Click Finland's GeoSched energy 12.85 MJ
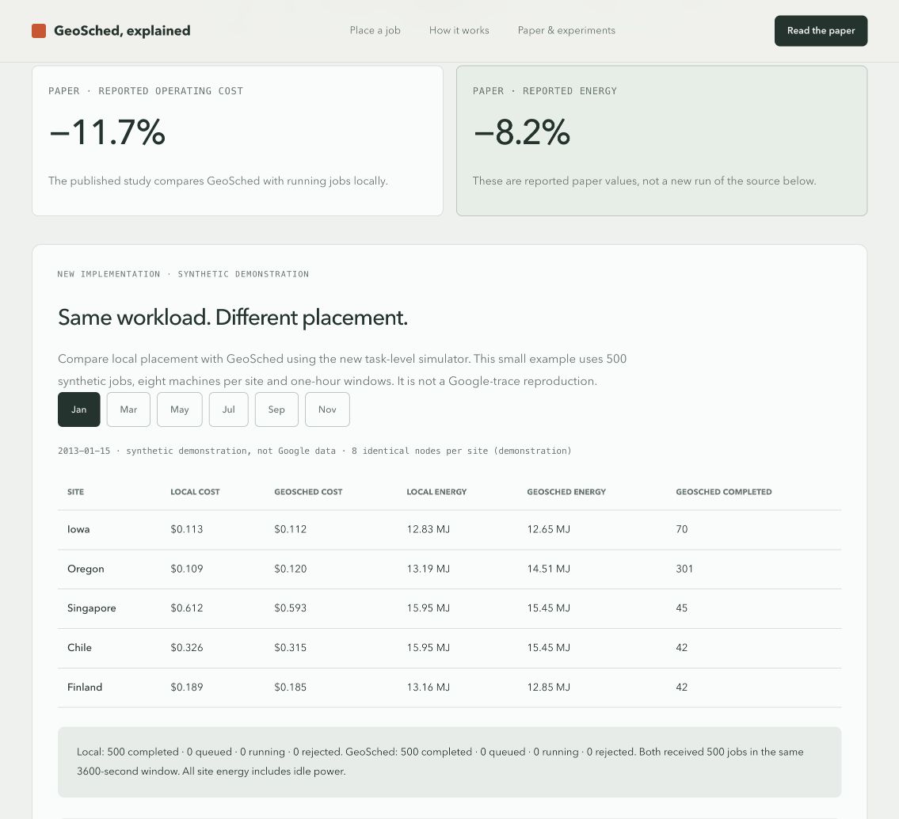Screen dimensions: 899x819 click(x=549, y=687)
